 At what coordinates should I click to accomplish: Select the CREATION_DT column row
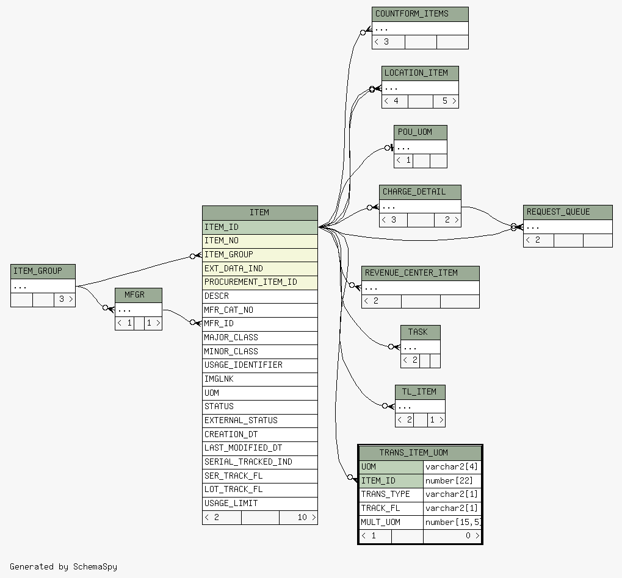260,434
